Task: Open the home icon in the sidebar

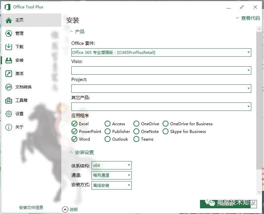Action: point(9,20)
